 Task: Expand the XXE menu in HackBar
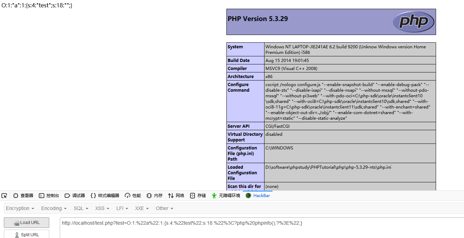click(141, 208)
